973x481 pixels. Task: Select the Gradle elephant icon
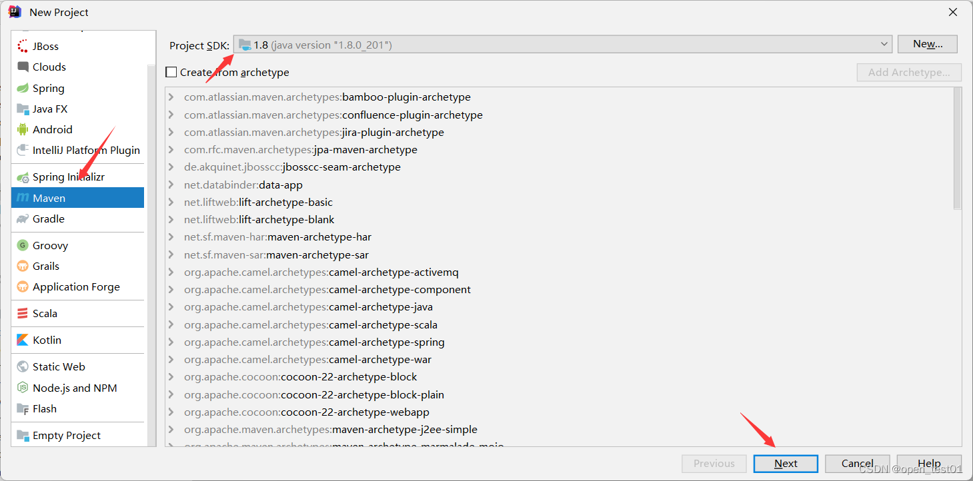point(23,219)
